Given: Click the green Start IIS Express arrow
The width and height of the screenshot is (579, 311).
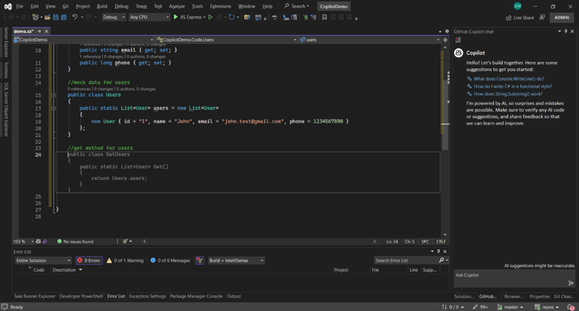Looking at the screenshot, I should (x=176, y=17).
